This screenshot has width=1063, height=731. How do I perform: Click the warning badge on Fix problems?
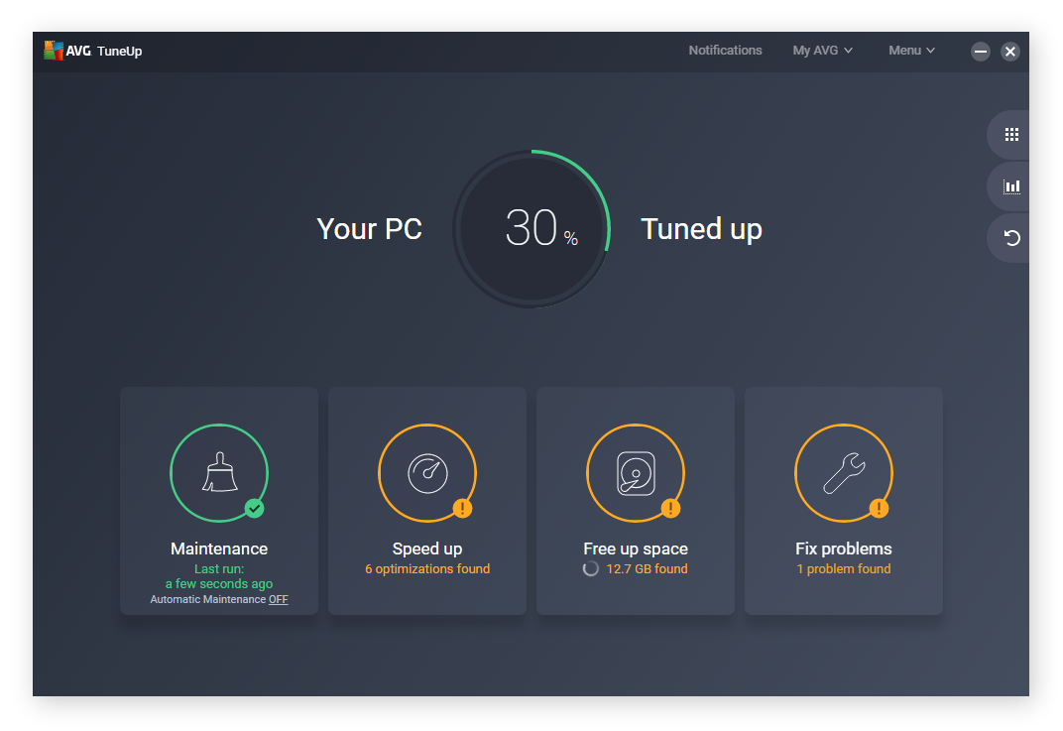point(880,509)
